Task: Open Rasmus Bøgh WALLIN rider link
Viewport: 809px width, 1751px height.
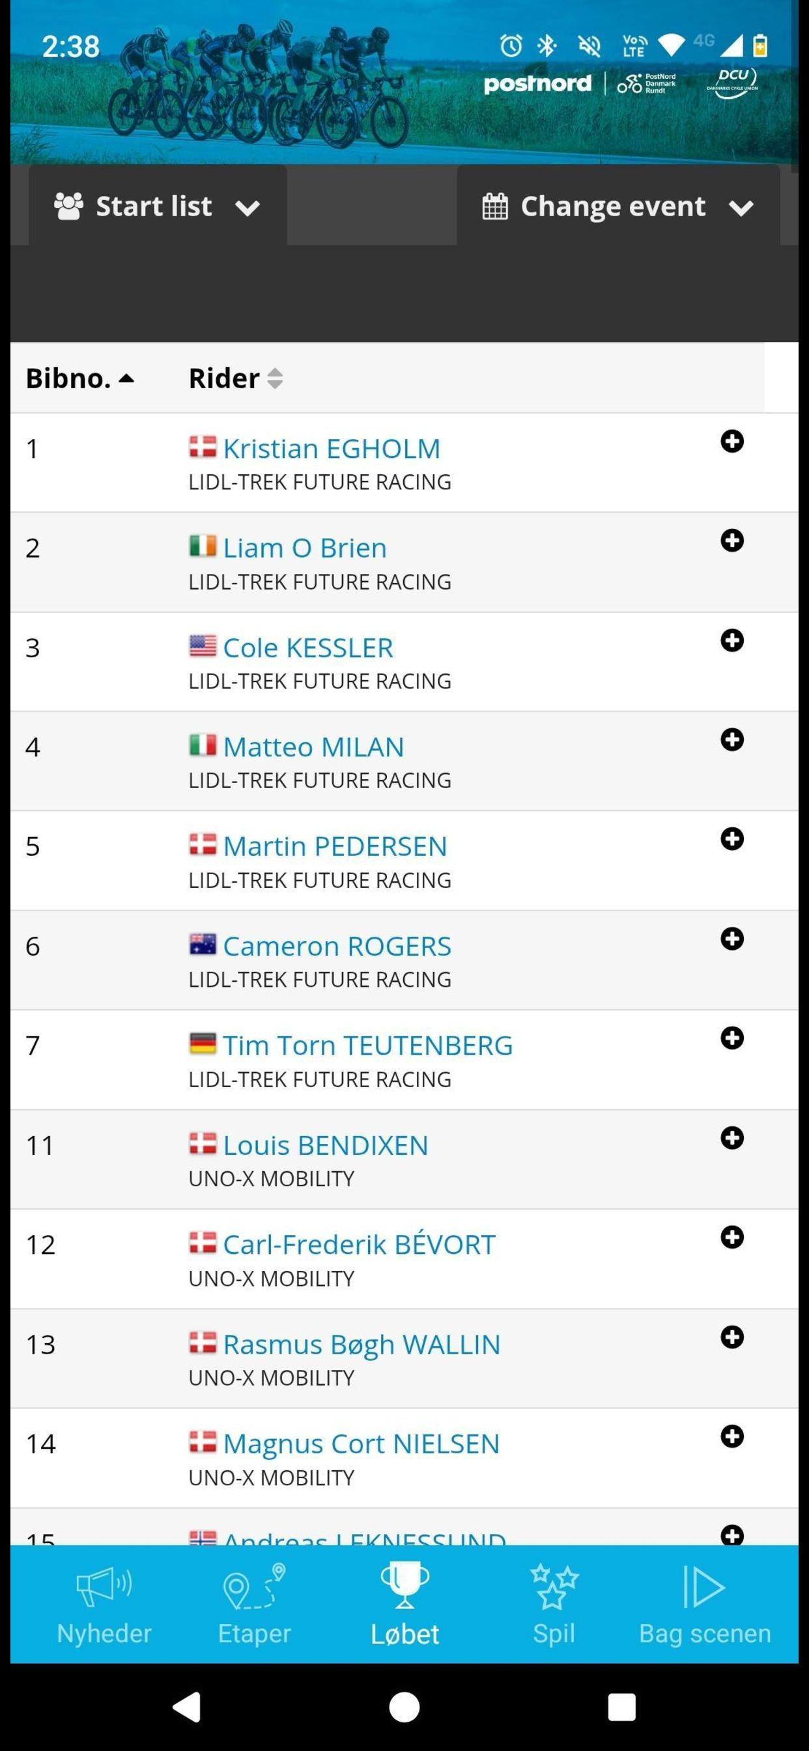Action: pyautogui.click(x=362, y=1345)
